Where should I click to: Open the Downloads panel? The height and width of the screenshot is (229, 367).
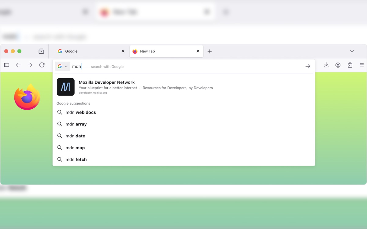click(326, 65)
